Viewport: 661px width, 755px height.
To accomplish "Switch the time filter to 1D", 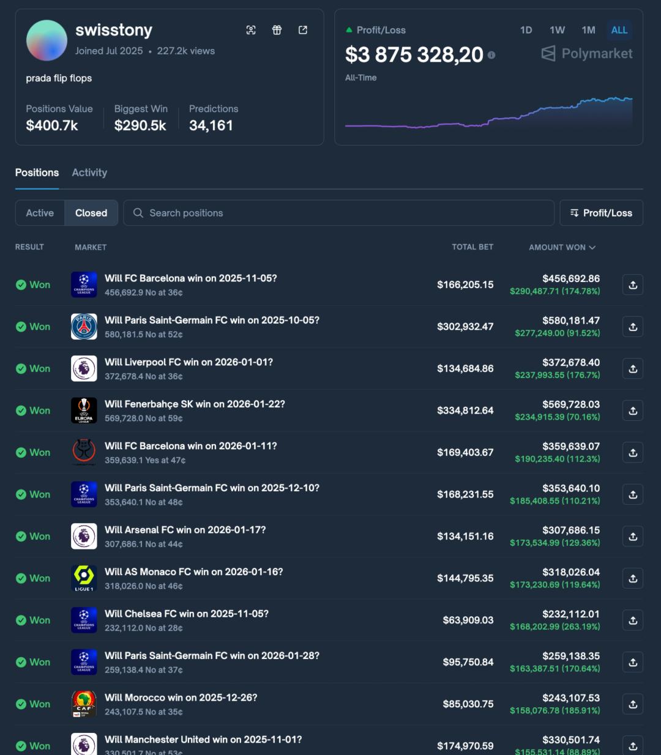I will 526,29.
